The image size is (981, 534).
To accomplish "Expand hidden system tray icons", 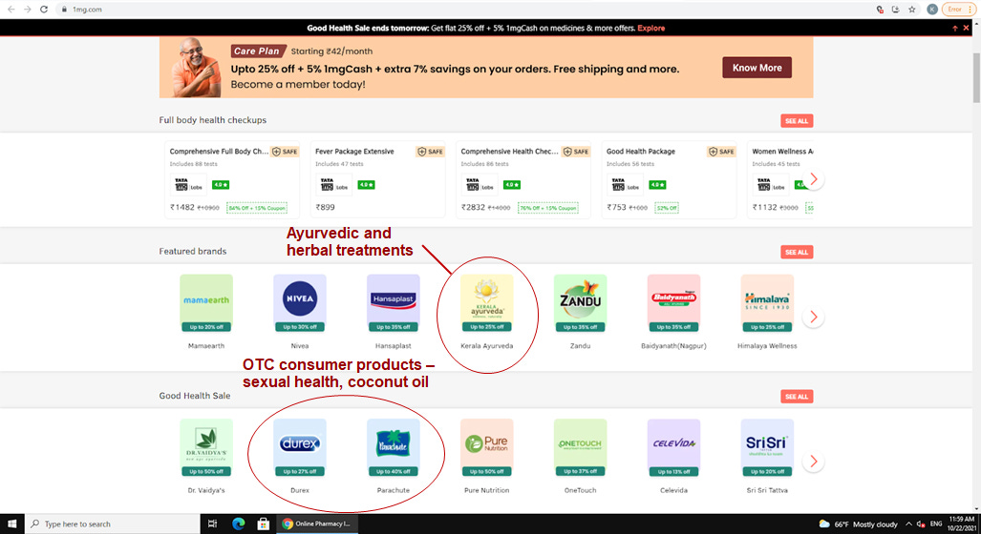I will tap(908, 524).
